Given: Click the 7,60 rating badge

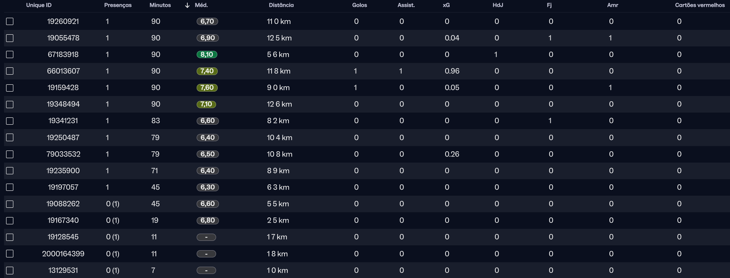Looking at the screenshot, I should [207, 88].
